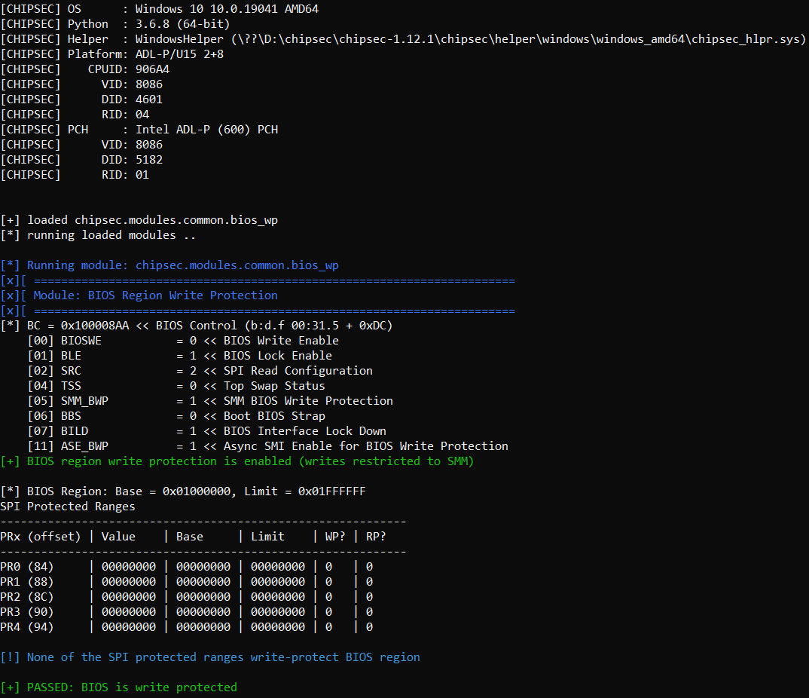Screen dimensions: 809x698
Task: Click the green 'BIOS region write protection is enabled' line
Action: [237, 461]
